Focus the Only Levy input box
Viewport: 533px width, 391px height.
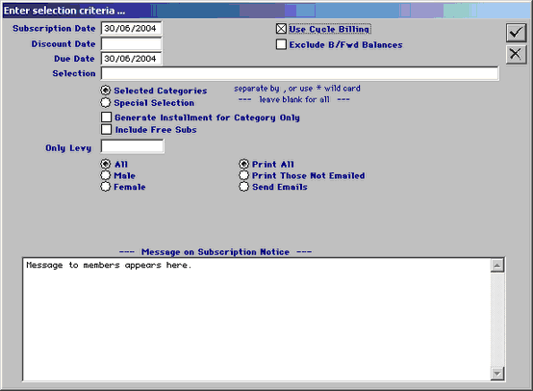point(132,146)
